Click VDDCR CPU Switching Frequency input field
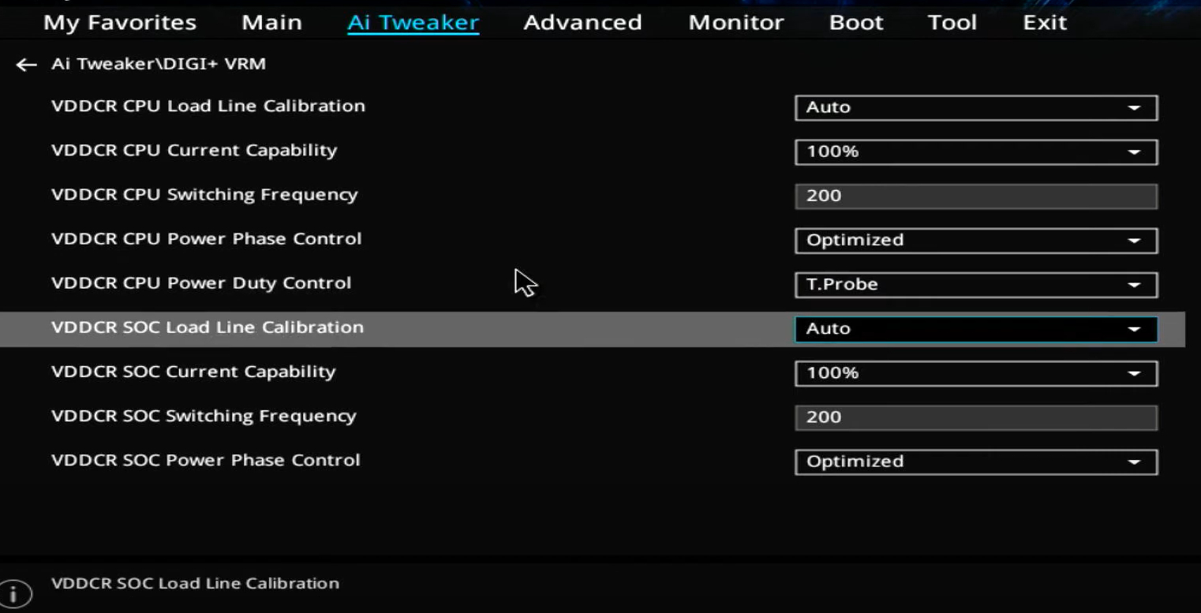1201x613 pixels. pos(975,196)
